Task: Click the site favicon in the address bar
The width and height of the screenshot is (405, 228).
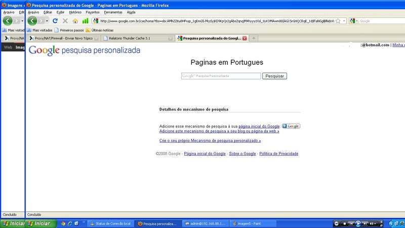Action: (96, 21)
